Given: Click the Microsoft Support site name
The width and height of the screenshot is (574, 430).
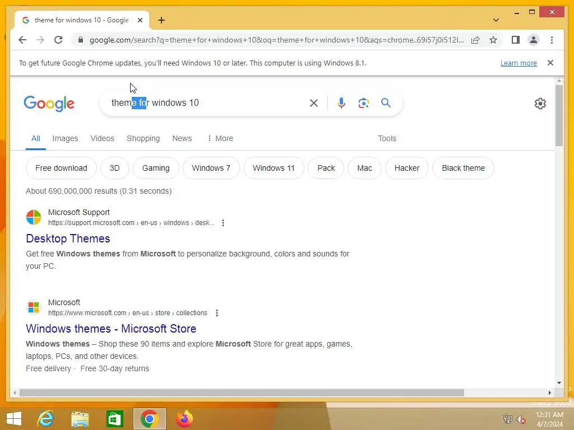Looking at the screenshot, I should pyautogui.click(x=78, y=212).
